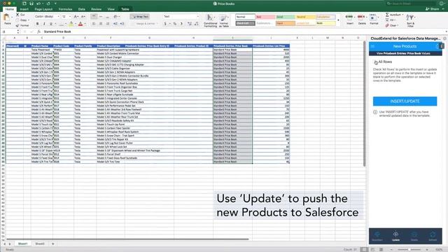Viewport: 448px width, 252px height.
Task: Open the borders dropdown arrow
Action: [65, 24]
